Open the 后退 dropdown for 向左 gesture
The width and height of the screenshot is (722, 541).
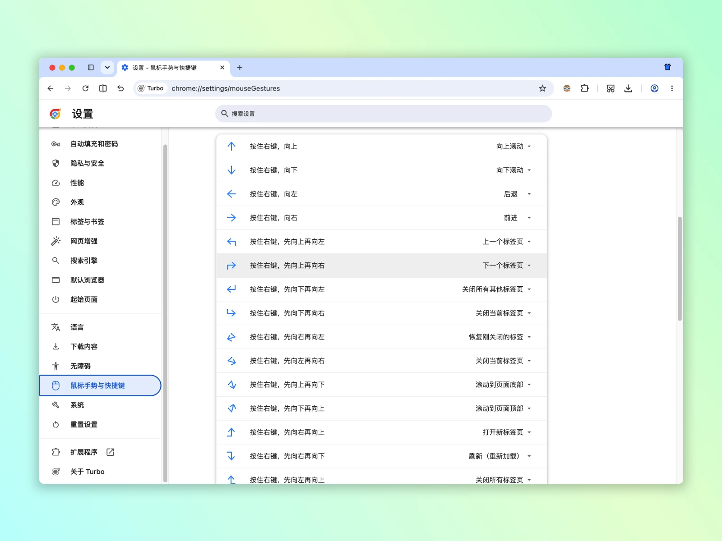pyautogui.click(x=518, y=194)
